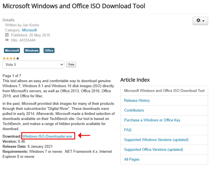Open the Contributors page
The height and width of the screenshot is (171, 214).
[134, 110]
